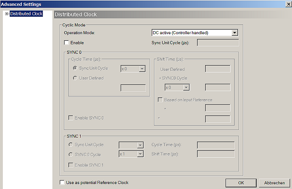Image resolution: width=292 pixels, height=189 pixels.
Task: Click the plus offset shift time field
Action: click(218, 108)
